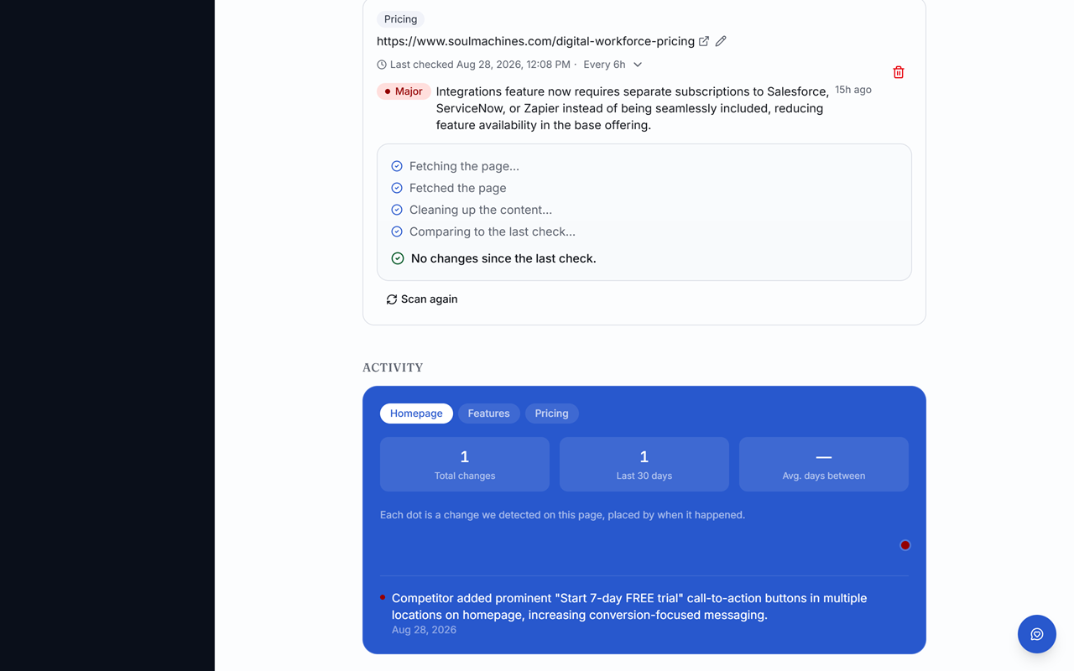Switch to the Pricing activity tab
The image size is (1074, 671).
(552, 414)
